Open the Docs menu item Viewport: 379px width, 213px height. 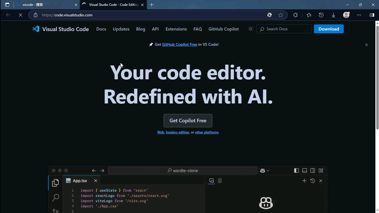click(x=101, y=29)
